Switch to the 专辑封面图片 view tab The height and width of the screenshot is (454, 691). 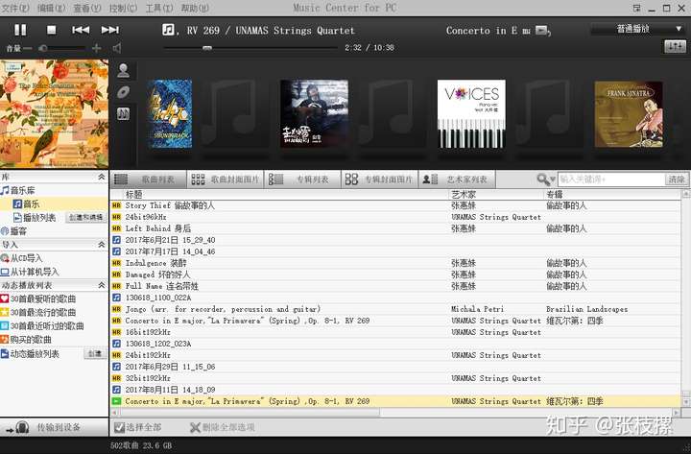[379, 179]
